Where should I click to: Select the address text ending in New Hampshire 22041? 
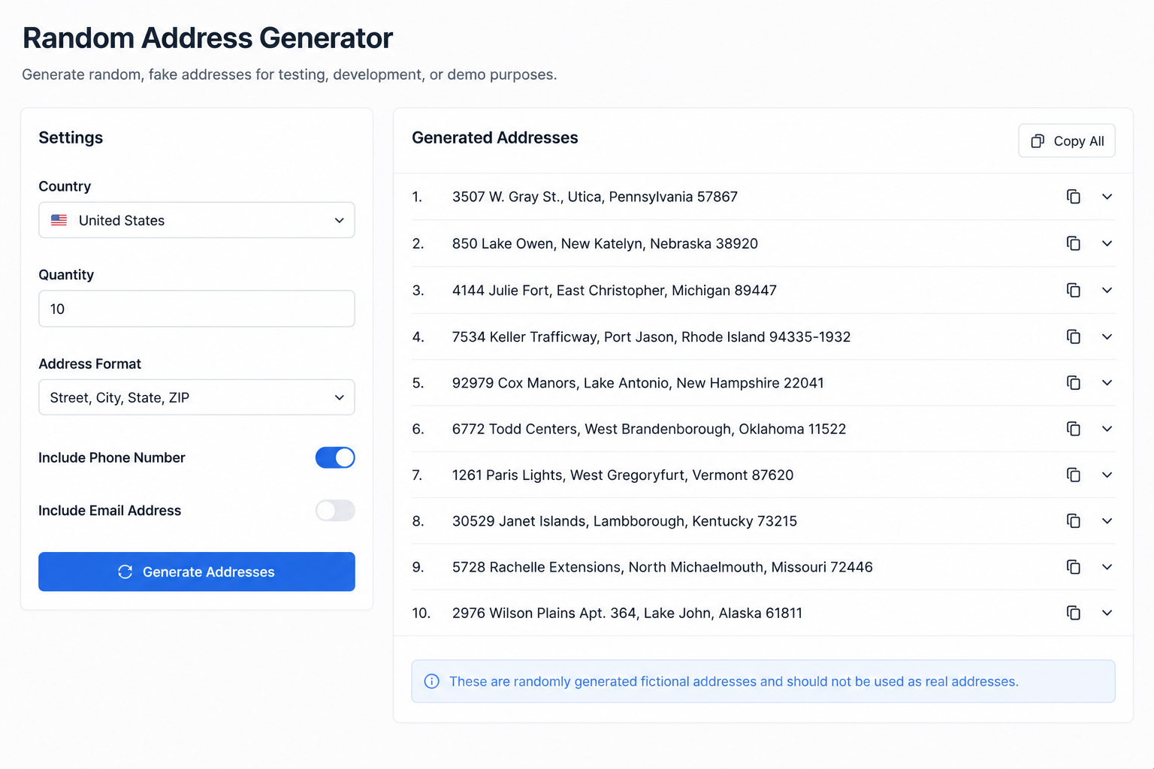pos(638,383)
